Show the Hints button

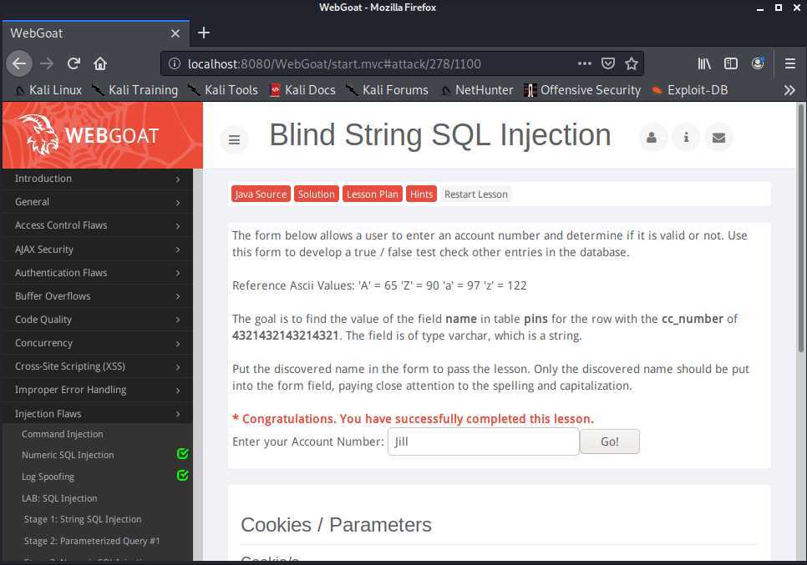(421, 194)
